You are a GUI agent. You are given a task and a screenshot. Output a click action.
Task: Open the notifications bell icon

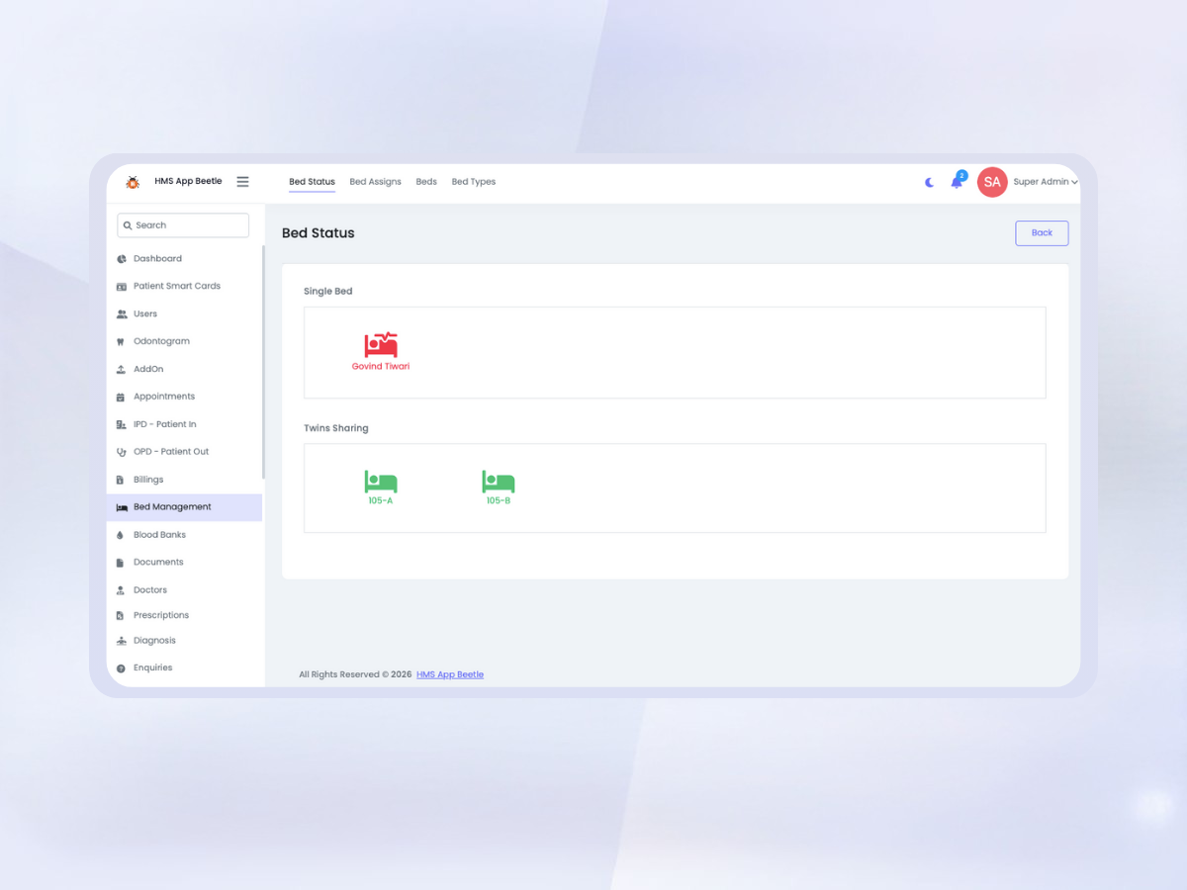957,182
